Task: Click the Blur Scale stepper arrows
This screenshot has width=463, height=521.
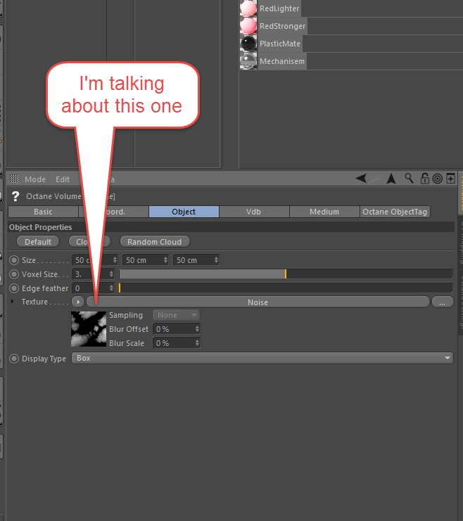Action: [x=197, y=343]
